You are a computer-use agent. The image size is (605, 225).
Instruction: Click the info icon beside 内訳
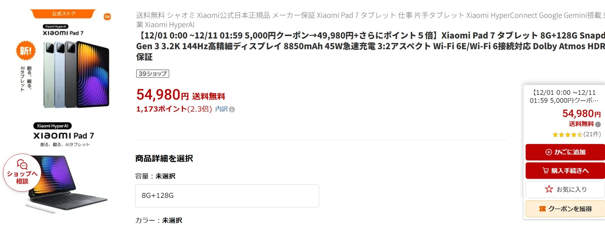click(x=232, y=109)
